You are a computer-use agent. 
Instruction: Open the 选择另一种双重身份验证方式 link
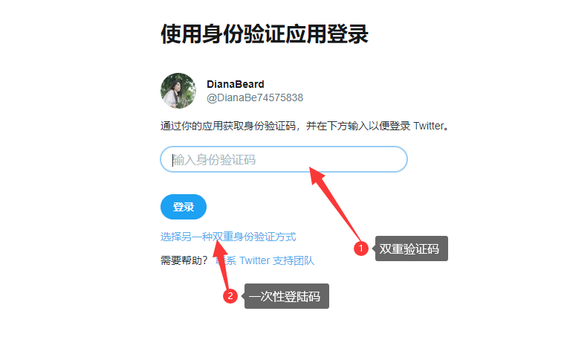click(x=228, y=237)
